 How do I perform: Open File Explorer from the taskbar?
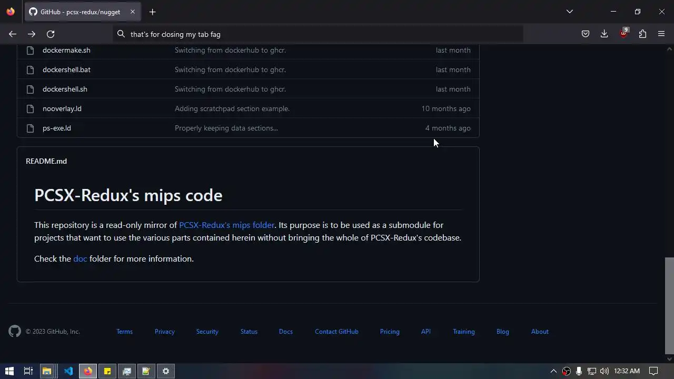tap(47, 371)
